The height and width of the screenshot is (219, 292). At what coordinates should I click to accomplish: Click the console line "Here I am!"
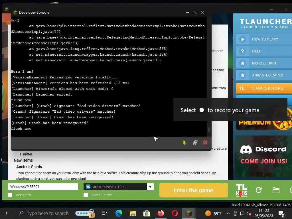22,72
